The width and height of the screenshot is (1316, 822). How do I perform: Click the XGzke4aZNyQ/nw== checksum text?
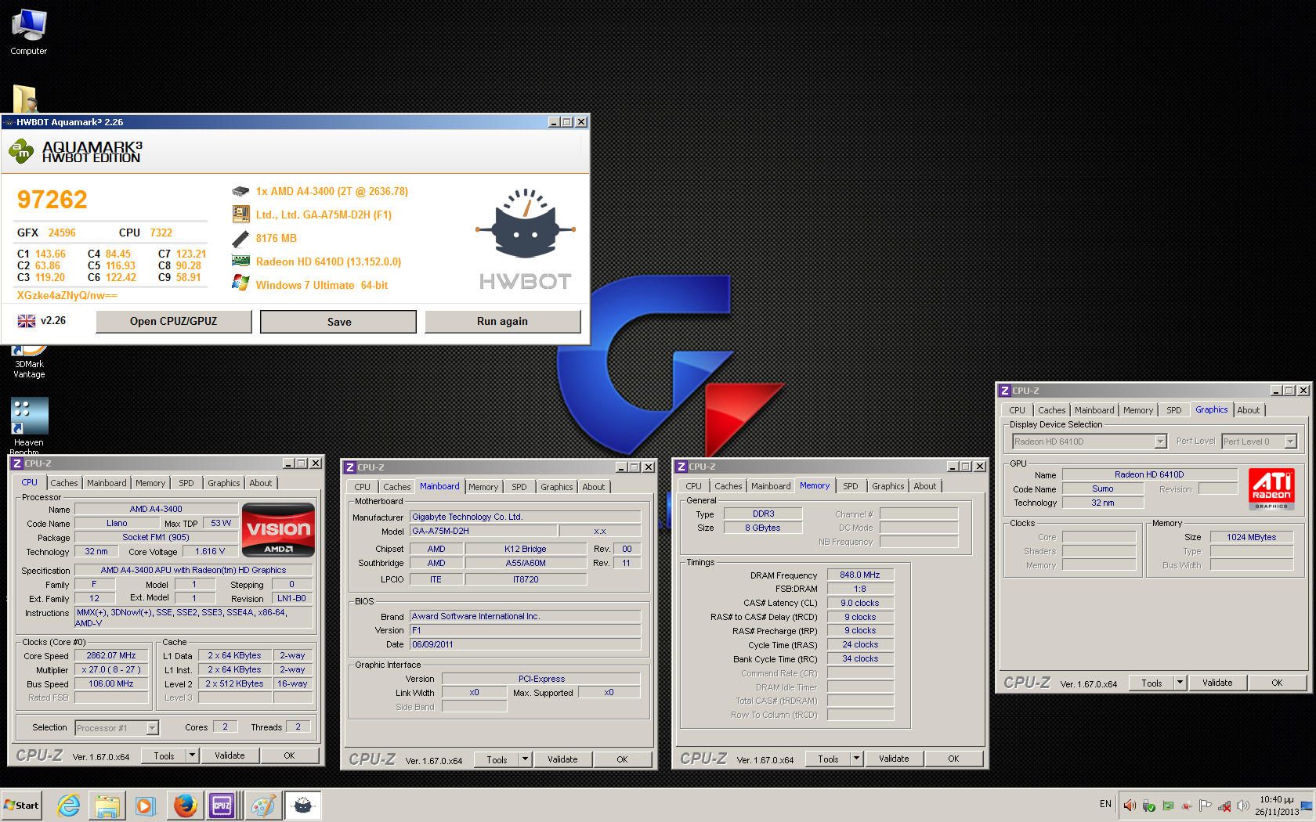(67, 295)
